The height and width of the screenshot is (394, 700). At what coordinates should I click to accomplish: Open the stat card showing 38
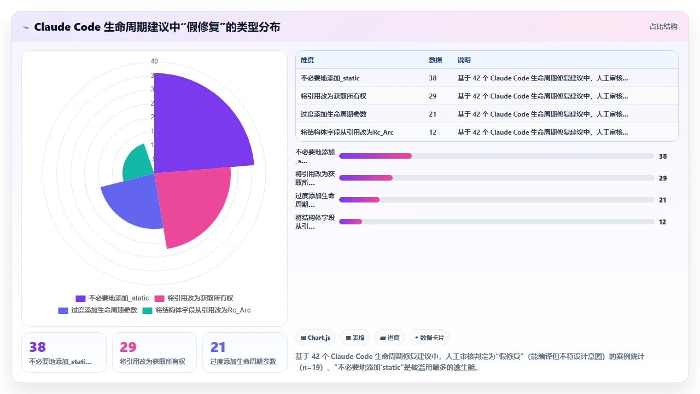64,352
